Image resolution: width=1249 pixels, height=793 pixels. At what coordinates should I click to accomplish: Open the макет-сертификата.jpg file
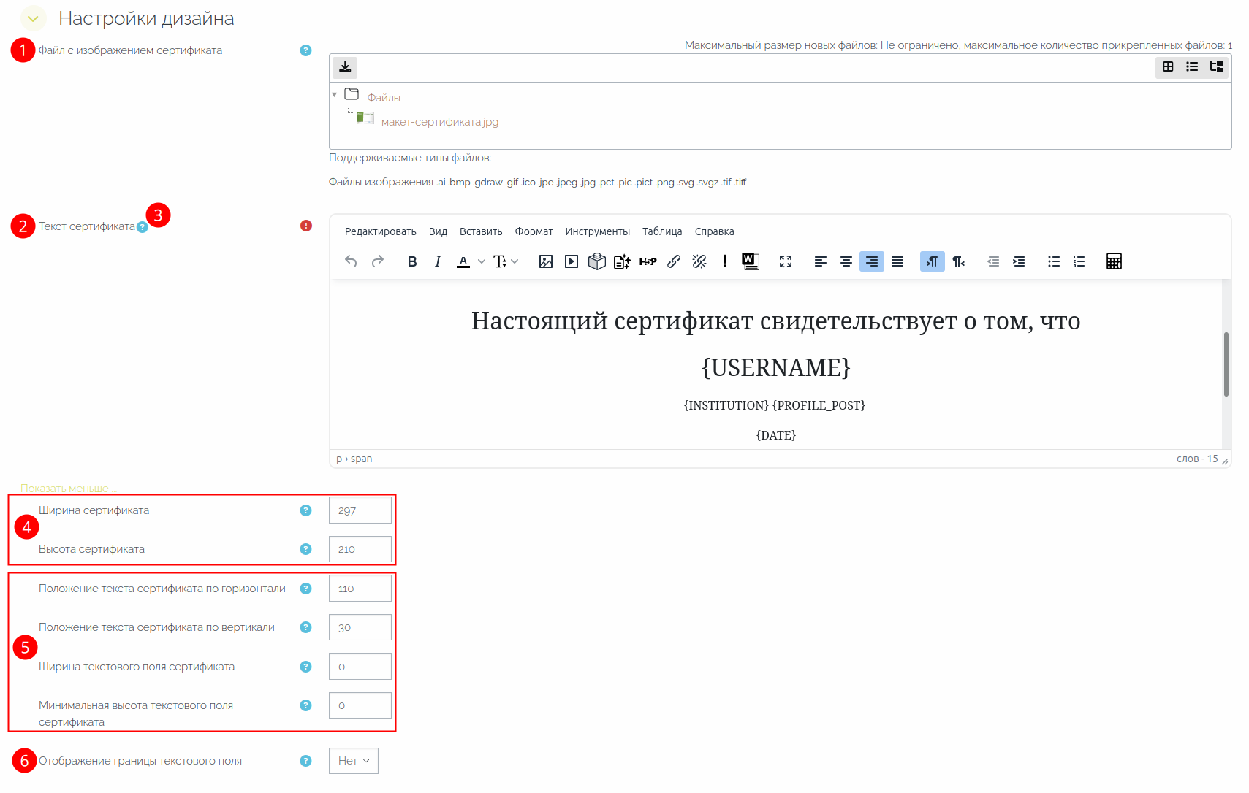pos(439,122)
